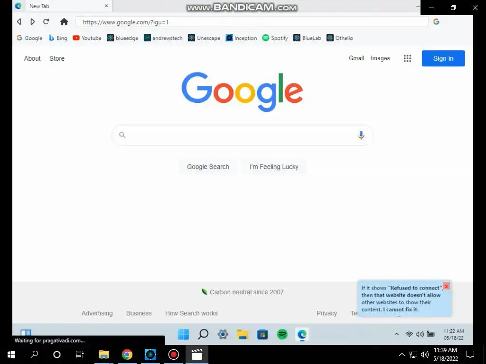Open the Bing bookmark
Image resolution: width=486 pixels, height=364 pixels.
point(58,38)
